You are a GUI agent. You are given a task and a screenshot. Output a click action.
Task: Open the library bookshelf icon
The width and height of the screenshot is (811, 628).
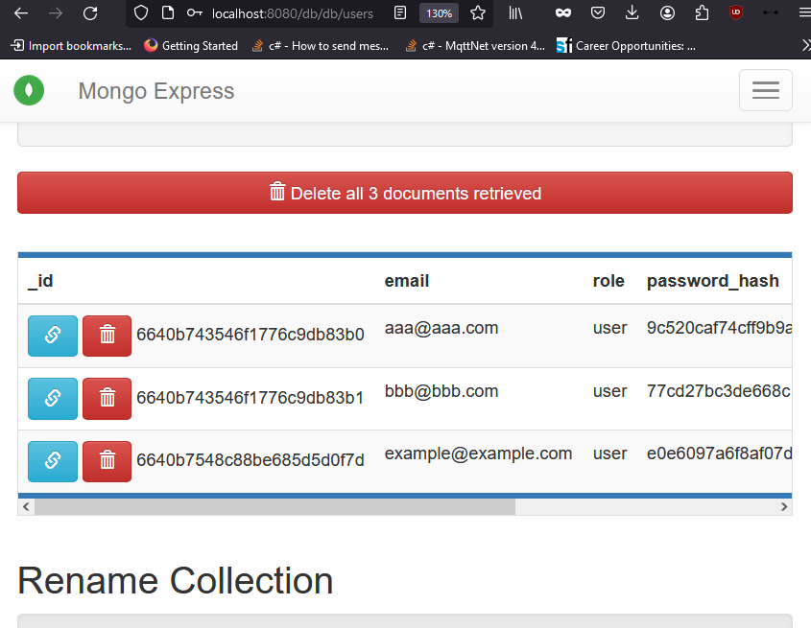(x=515, y=12)
